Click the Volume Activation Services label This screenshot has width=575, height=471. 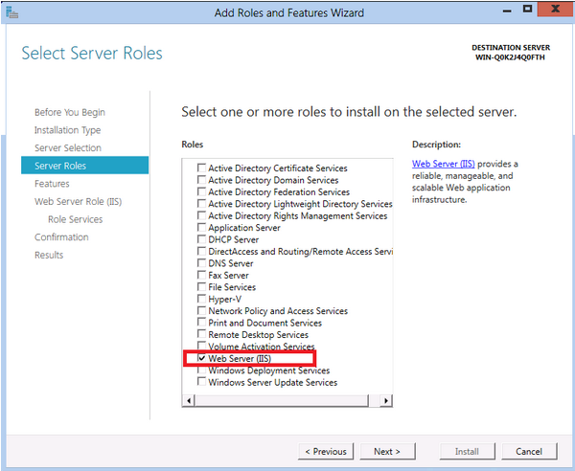[262, 347]
